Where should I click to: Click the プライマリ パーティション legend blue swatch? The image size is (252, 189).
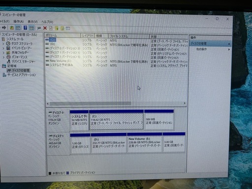(x=67, y=173)
